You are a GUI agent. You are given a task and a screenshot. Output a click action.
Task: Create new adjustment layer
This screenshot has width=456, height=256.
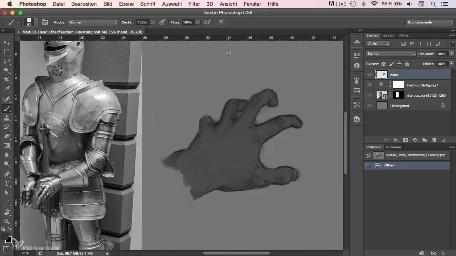(415, 140)
